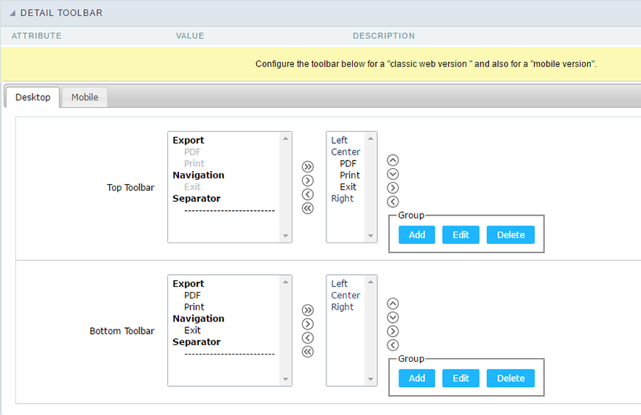Image resolution: width=641 pixels, height=415 pixels.
Task: Click move-down arrow icon for Top Toolbar
Action: [393, 174]
